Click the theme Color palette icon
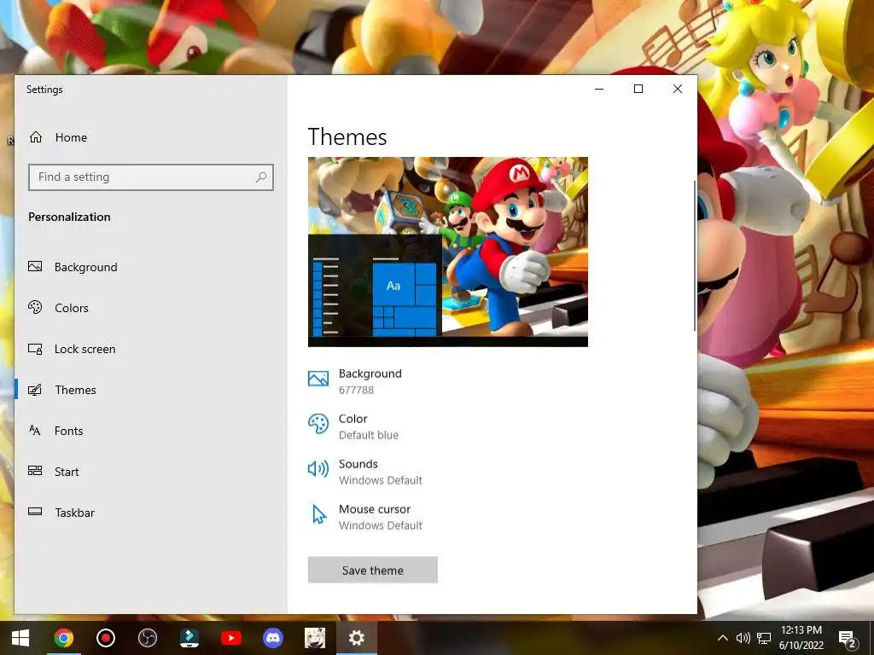The height and width of the screenshot is (655, 874). [x=318, y=424]
